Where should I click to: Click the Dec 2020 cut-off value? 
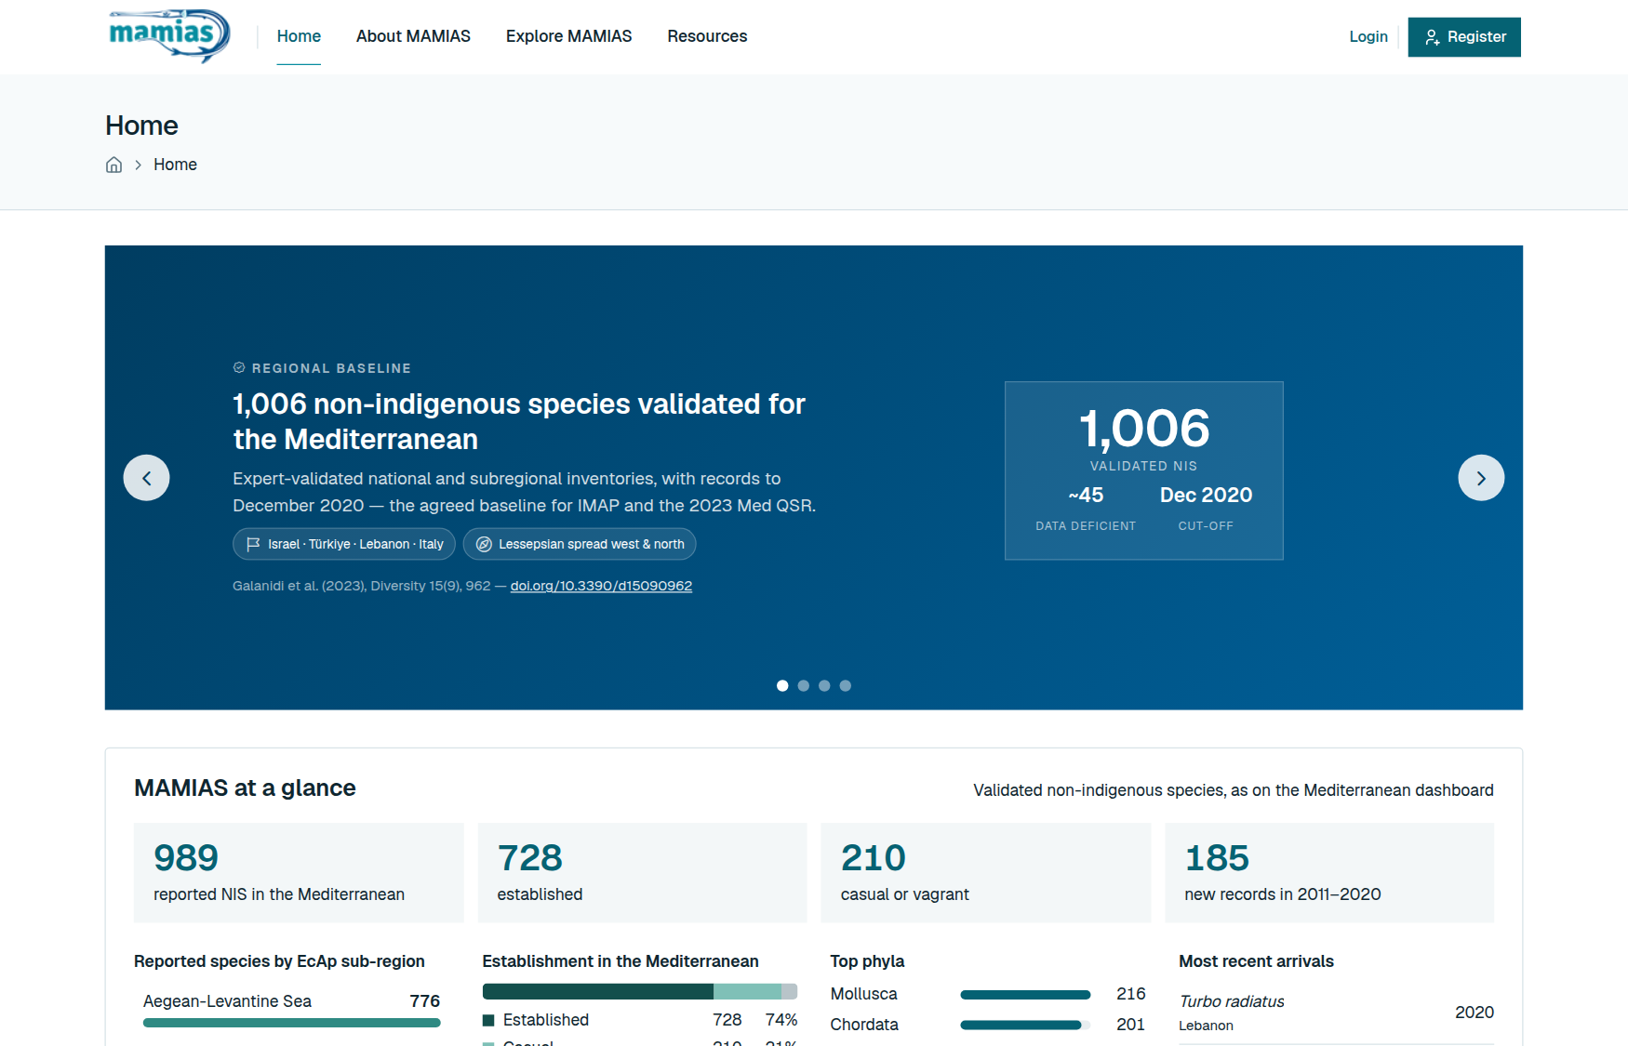pyautogui.click(x=1206, y=496)
